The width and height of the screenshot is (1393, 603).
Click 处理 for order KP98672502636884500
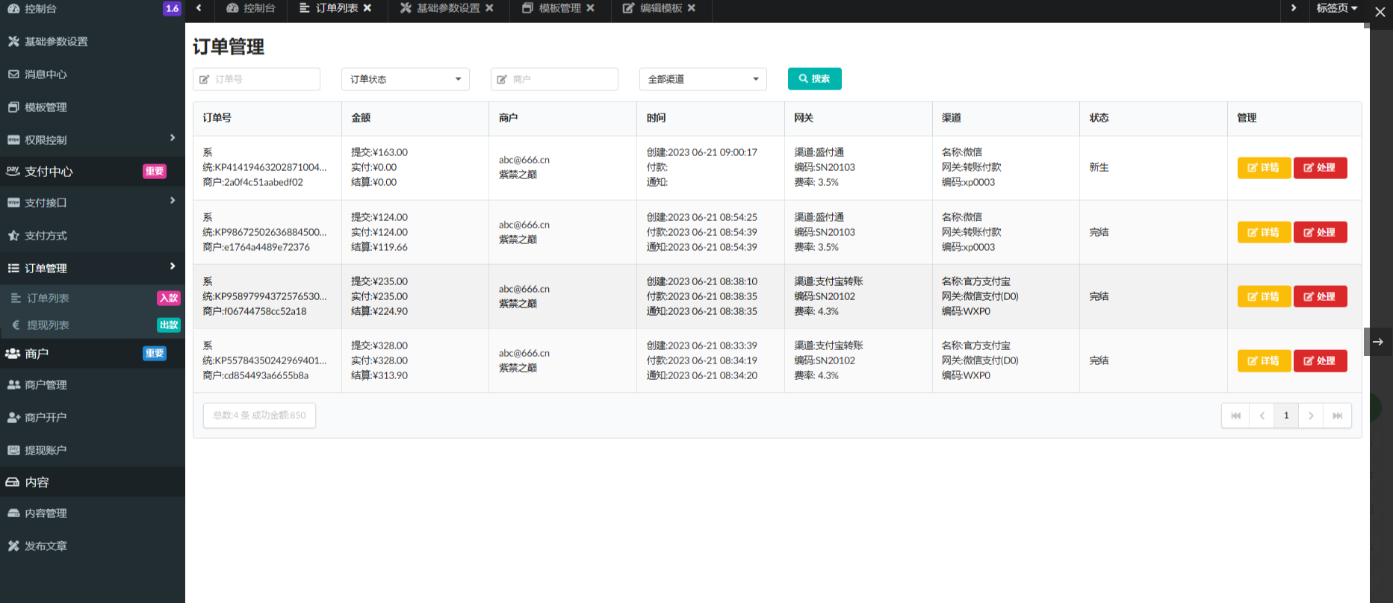(x=1320, y=232)
